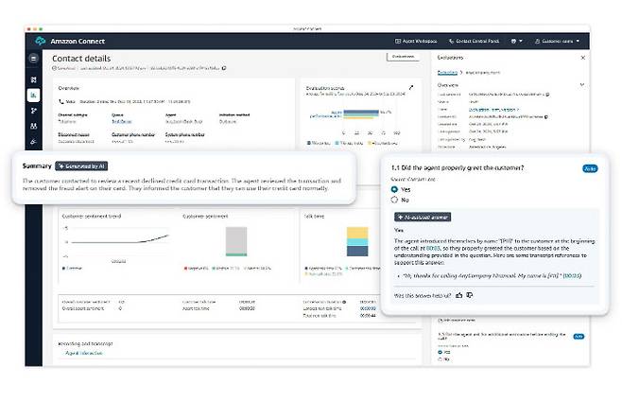Click the thumbs up feedback icon
622x402 pixels.
[x=459, y=294]
